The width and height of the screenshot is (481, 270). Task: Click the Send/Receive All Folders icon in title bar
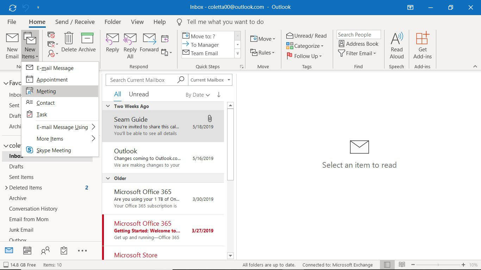point(12,7)
